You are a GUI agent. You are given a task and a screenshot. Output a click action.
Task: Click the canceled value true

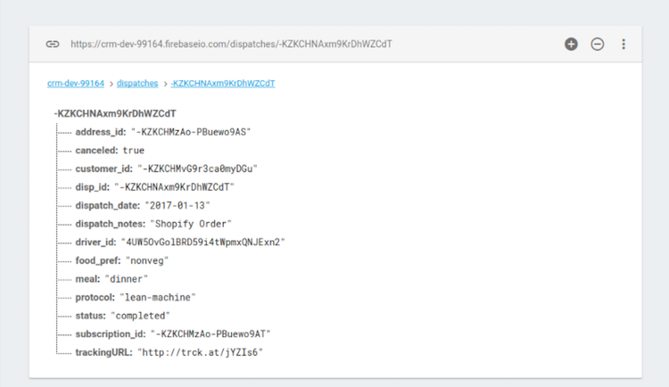134,151
